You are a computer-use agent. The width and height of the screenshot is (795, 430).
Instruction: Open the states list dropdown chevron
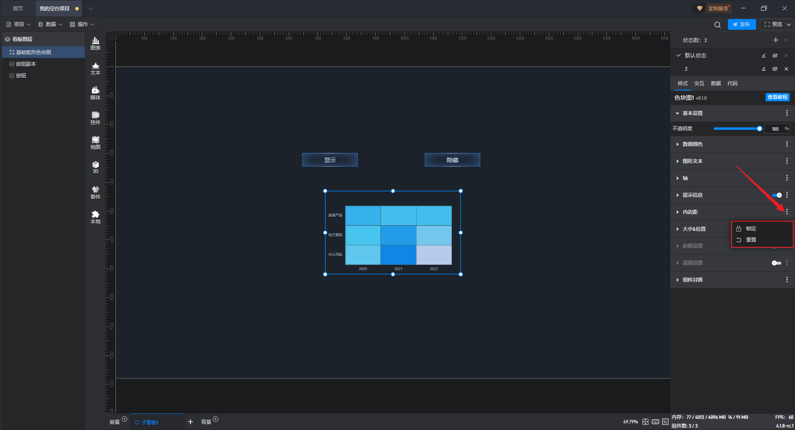(786, 40)
